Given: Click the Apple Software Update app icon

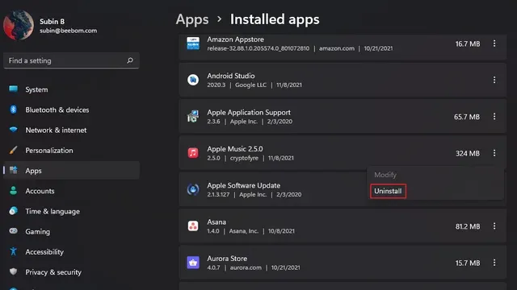Looking at the screenshot, I should tap(193, 189).
